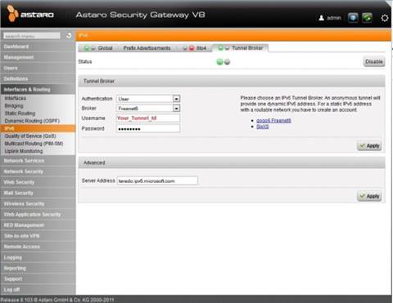Expand the Definitions menu section
Screen dimensions: 393x303
coord(38,78)
